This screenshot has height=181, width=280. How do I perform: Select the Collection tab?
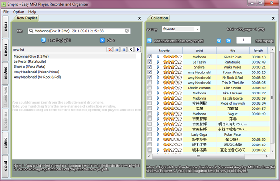coord(159,18)
